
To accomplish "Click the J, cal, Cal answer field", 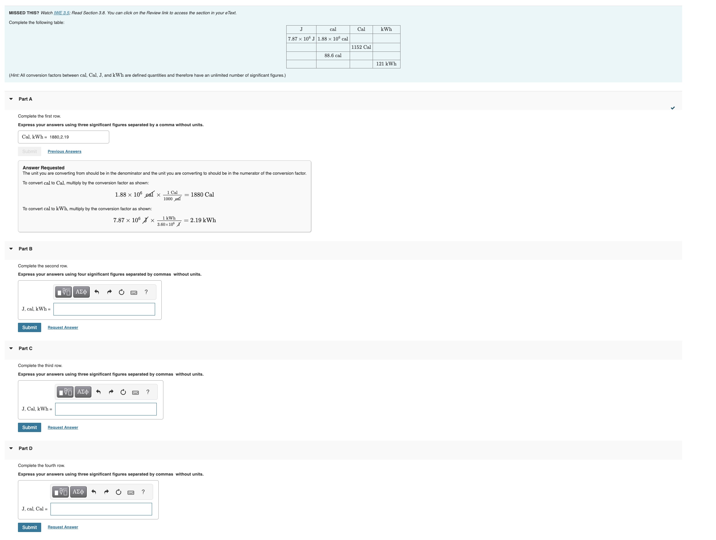I will 101,509.
